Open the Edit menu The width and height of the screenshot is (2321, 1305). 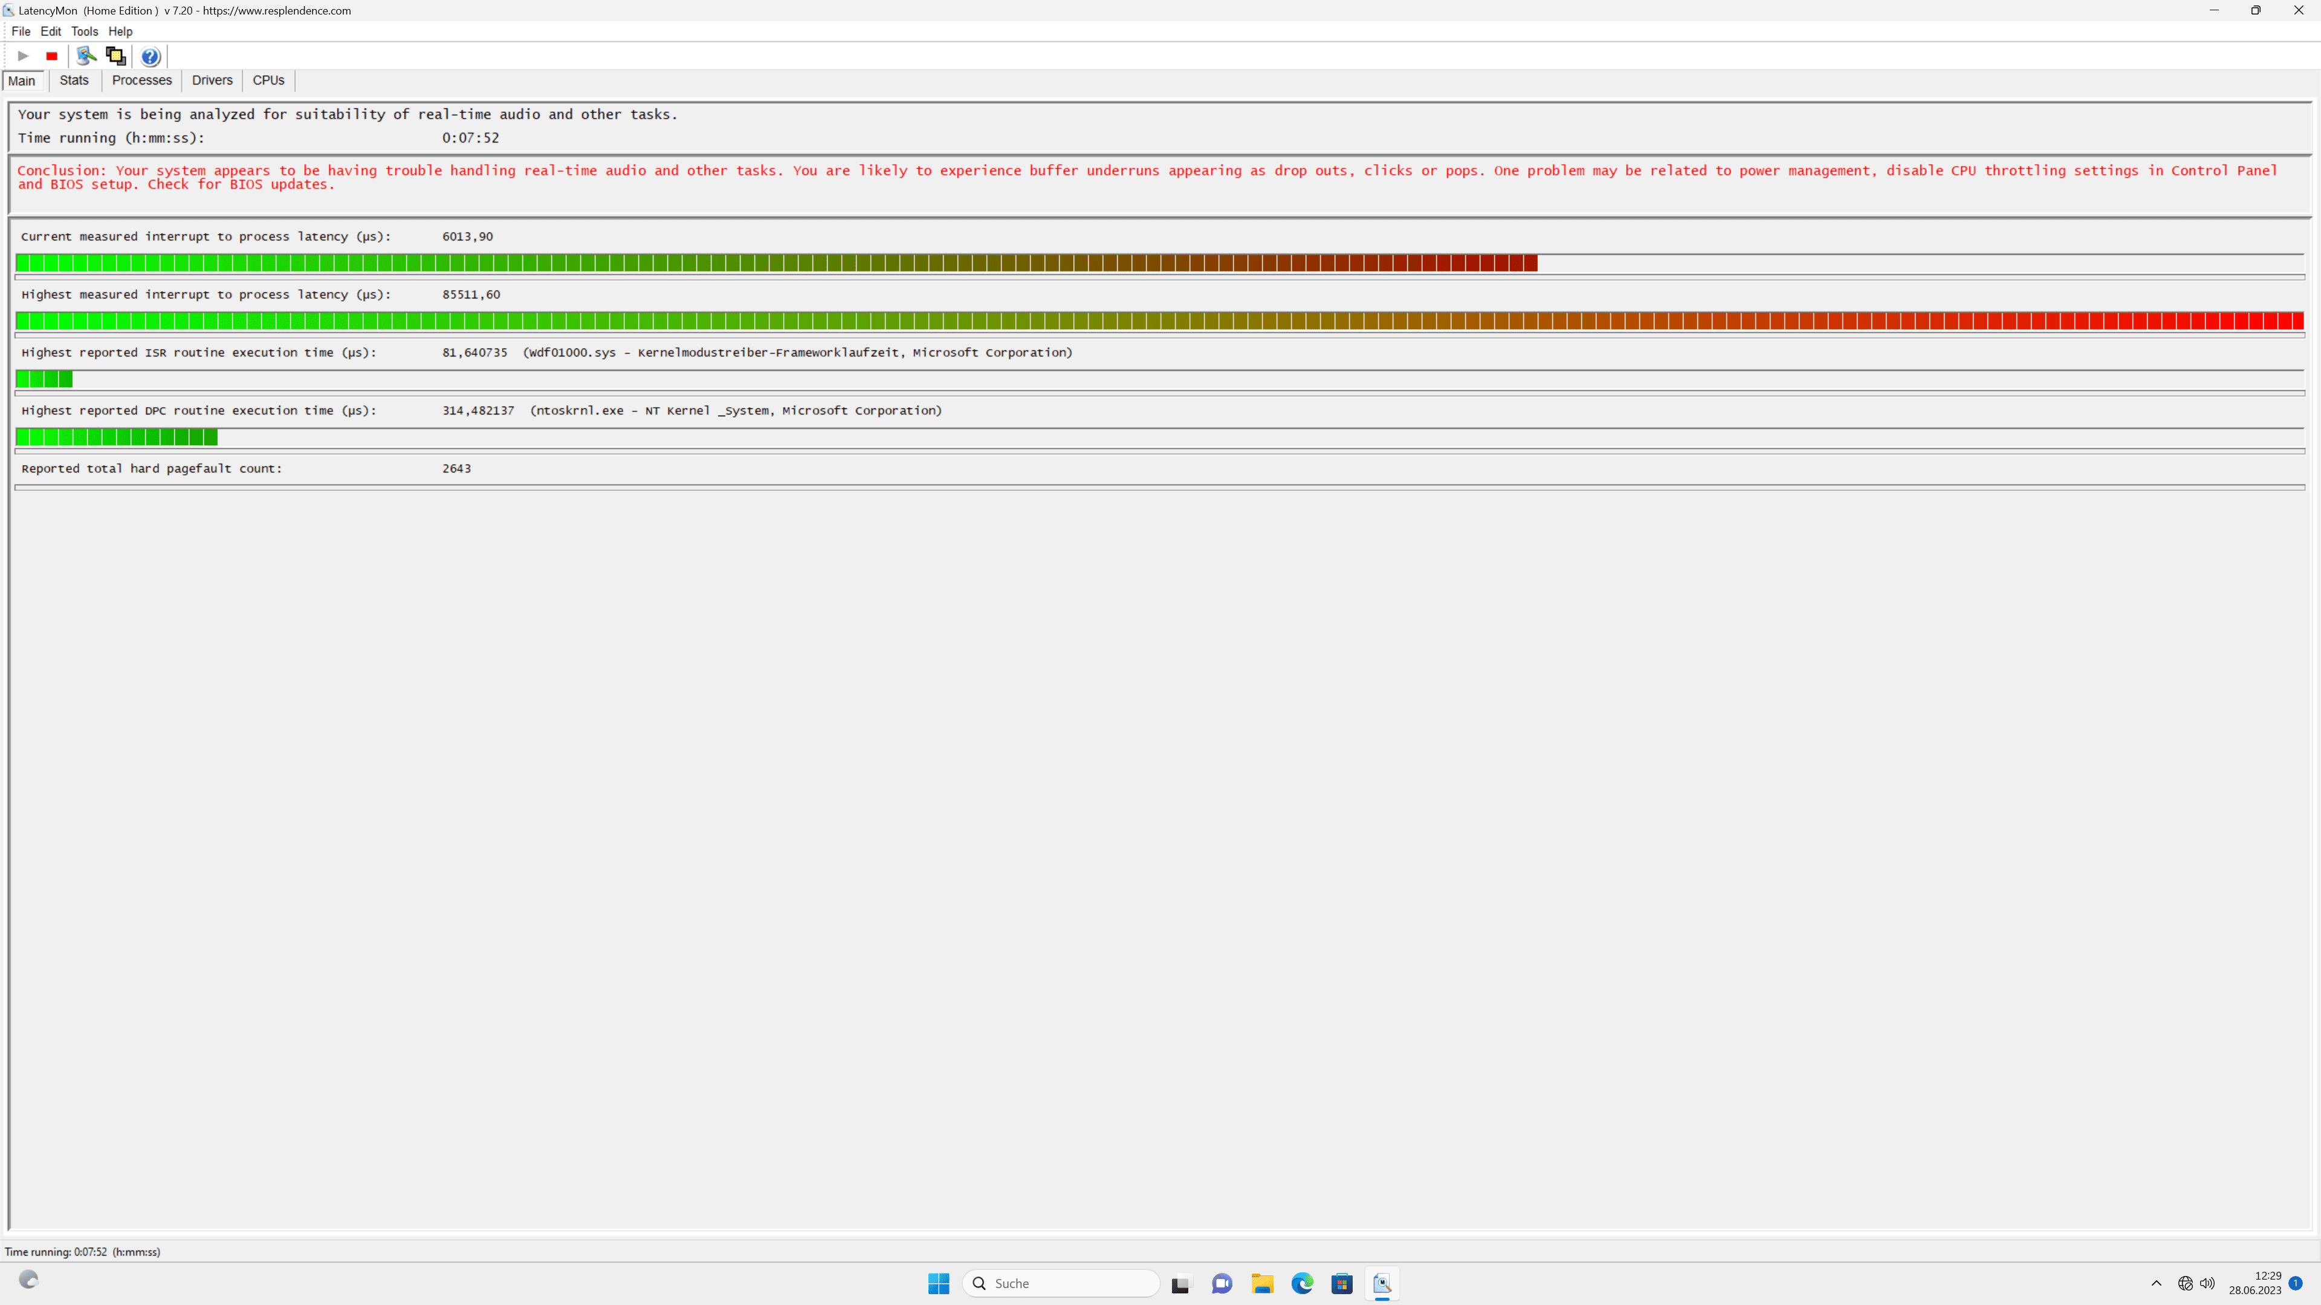[50, 31]
